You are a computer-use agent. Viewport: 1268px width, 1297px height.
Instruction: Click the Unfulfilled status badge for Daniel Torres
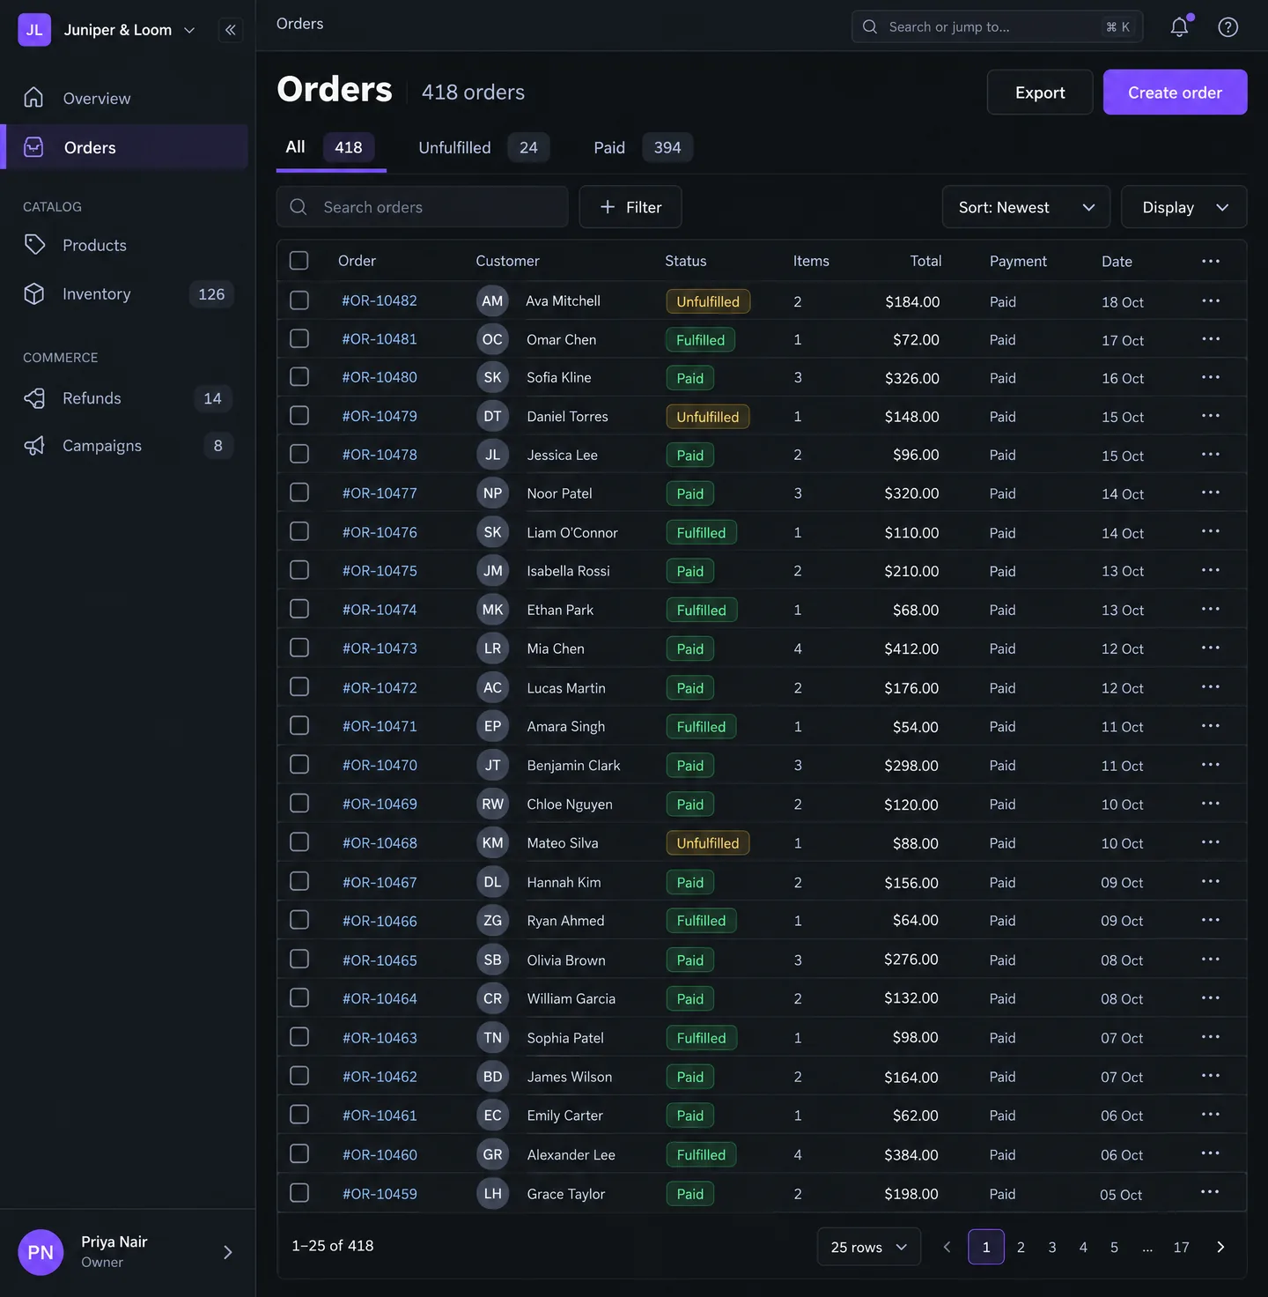point(707,417)
